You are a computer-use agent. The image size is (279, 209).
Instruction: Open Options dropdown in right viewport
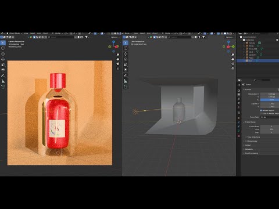click(230, 37)
